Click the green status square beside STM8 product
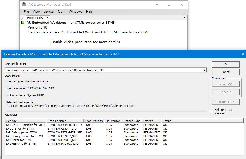Image resolution: width=246 pixels, height=159 pixels. [x=23, y=22]
